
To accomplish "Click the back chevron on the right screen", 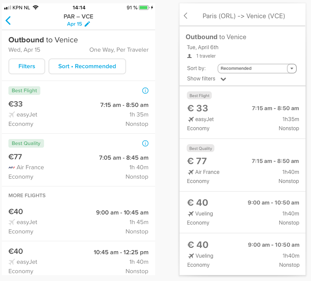I will point(186,16).
